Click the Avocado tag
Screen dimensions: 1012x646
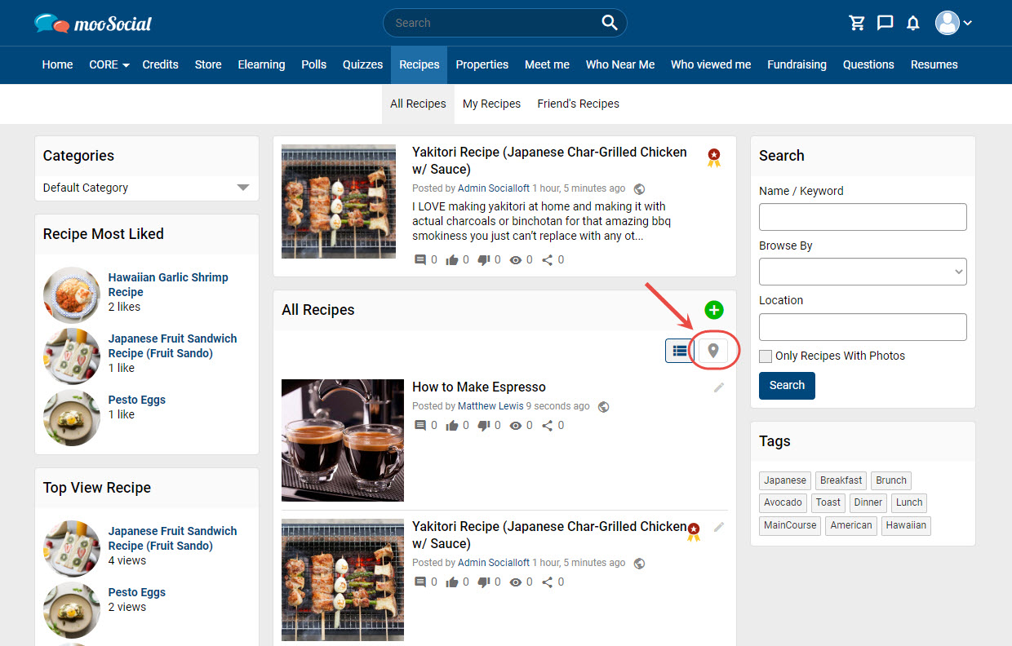click(783, 502)
